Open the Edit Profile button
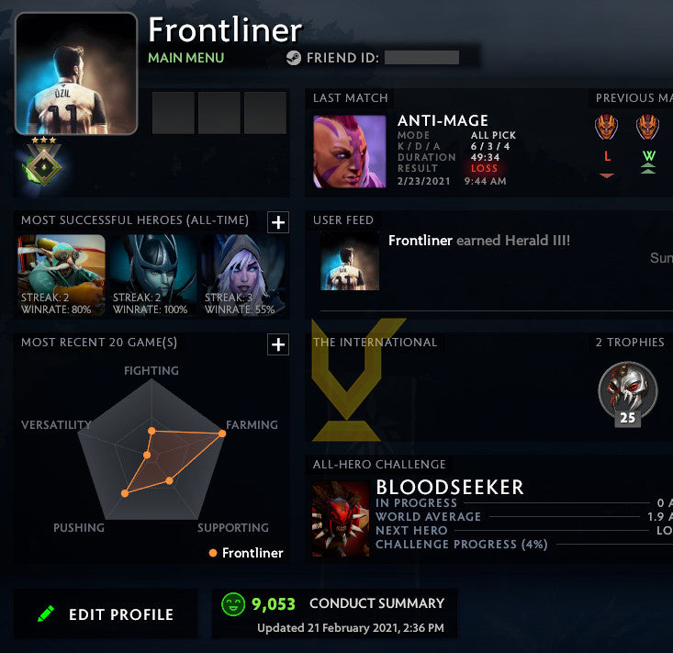Image resolution: width=673 pixels, height=653 pixels. (106, 614)
